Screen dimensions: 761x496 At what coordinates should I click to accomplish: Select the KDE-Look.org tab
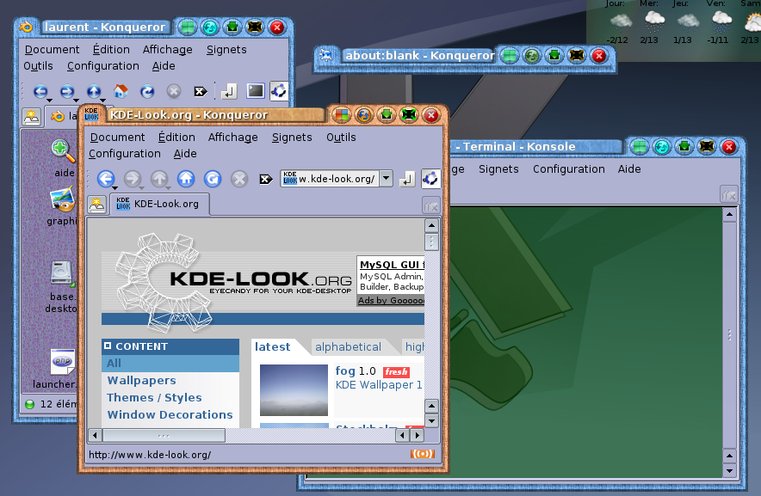(x=160, y=204)
